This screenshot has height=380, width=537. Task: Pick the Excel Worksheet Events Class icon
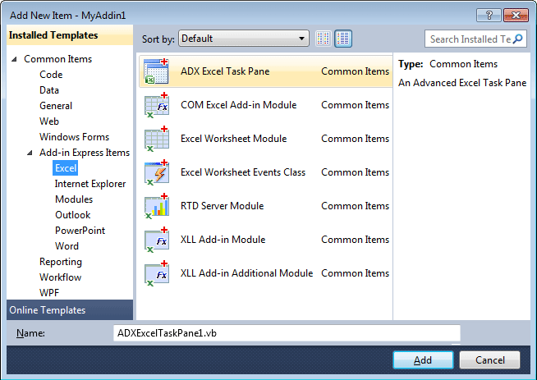point(157,172)
